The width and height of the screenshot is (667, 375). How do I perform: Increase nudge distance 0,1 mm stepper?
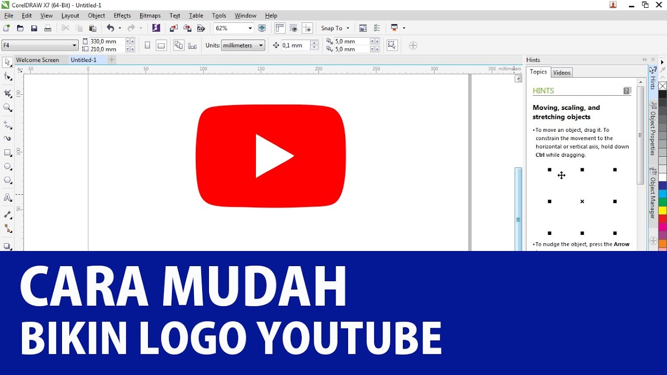coord(314,43)
